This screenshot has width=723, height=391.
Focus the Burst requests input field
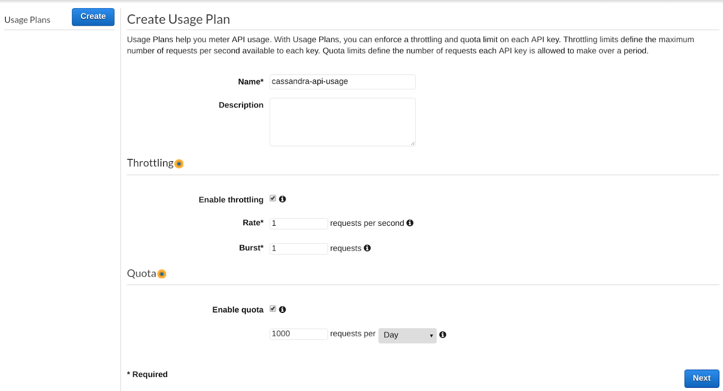tap(298, 249)
